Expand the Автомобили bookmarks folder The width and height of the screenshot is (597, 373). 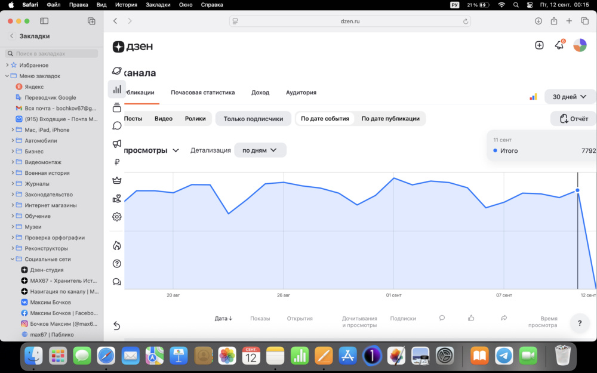[x=13, y=140]
